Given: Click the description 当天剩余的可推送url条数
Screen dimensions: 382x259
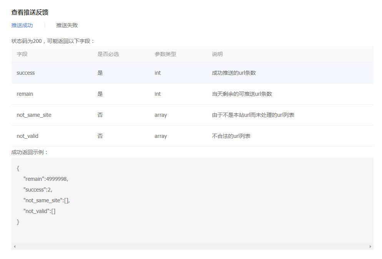Looking at the screenshot, I should pyautogui.click(x=242, y=94).
